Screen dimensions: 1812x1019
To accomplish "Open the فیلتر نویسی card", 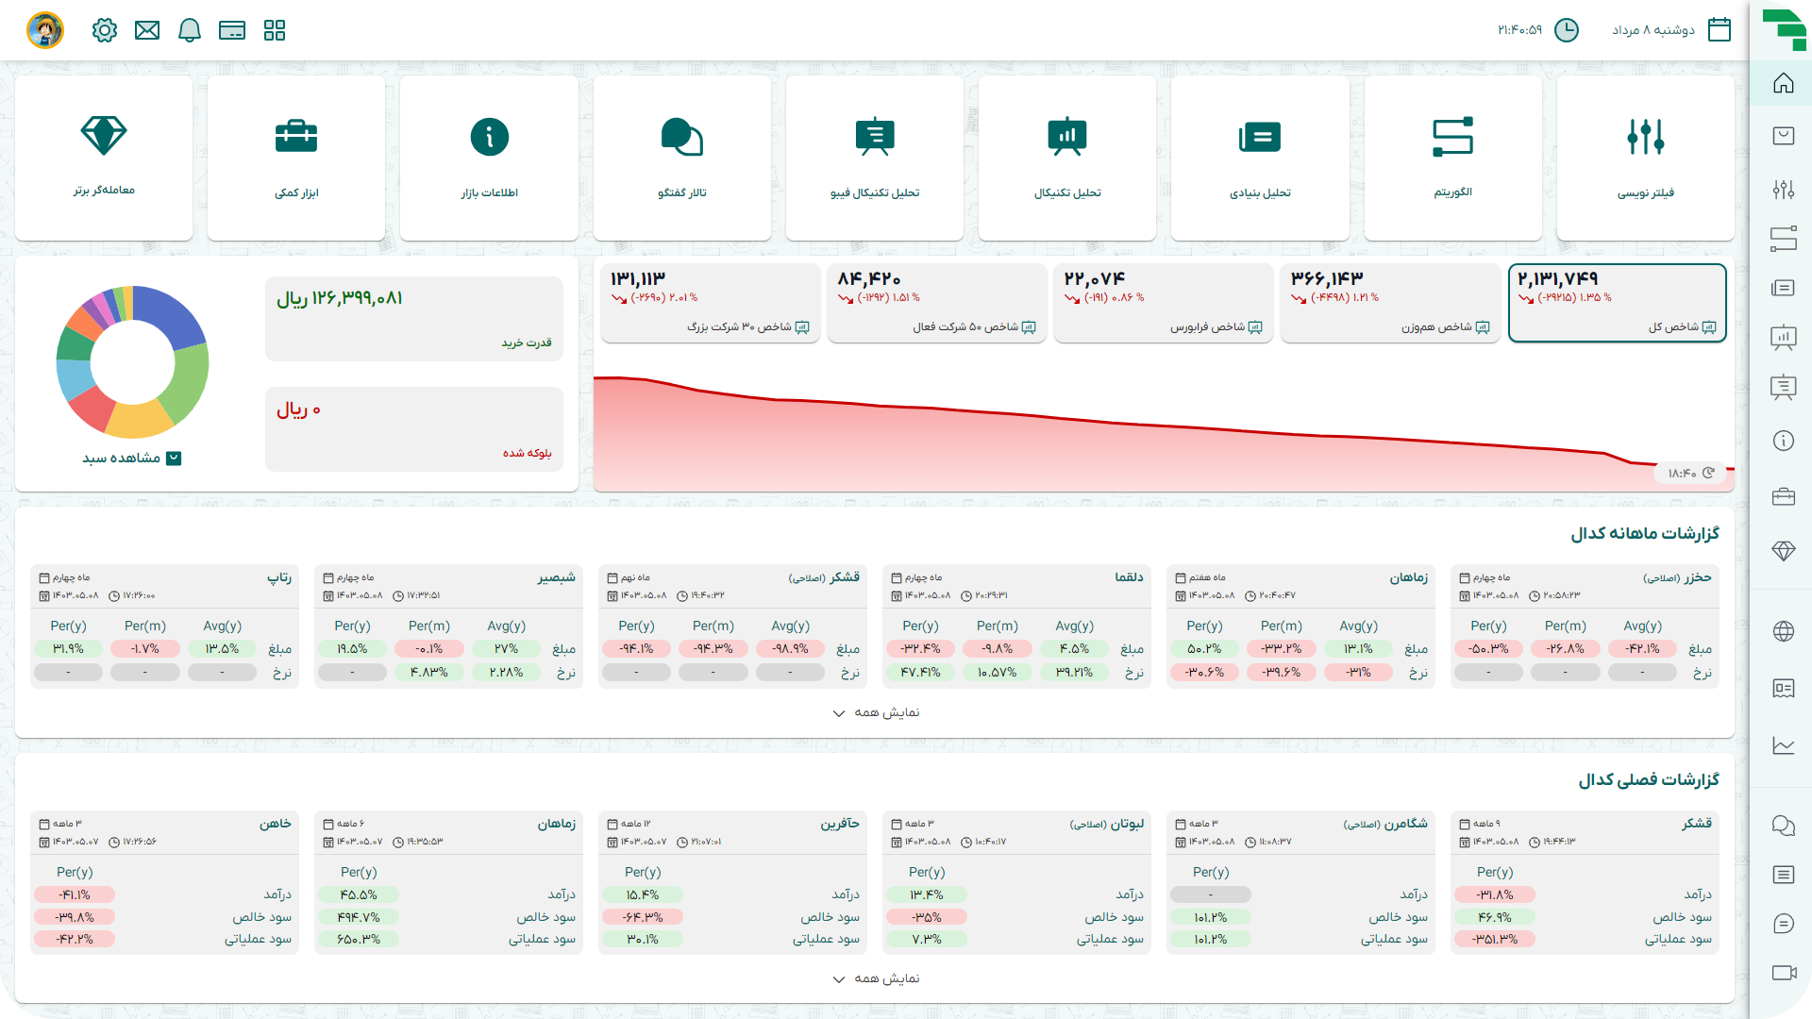I will click(1645, 158).
